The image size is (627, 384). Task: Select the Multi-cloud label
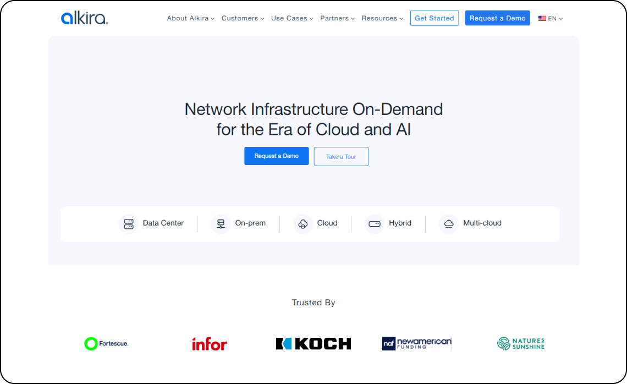coord(482,223)
